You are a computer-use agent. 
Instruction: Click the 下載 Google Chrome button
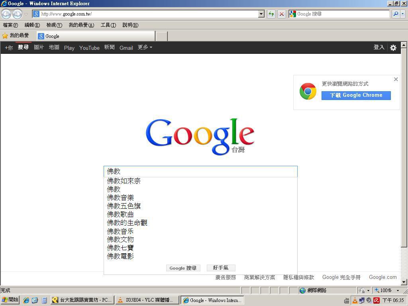pos(356,95)
